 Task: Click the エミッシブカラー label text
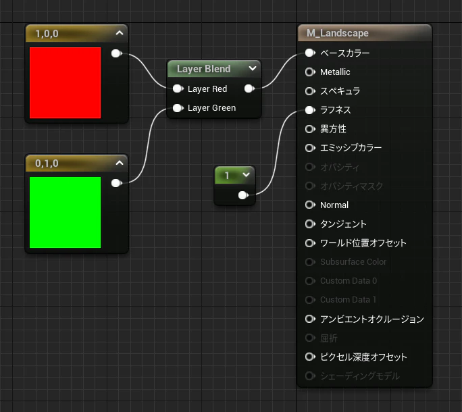pos(351,147)
